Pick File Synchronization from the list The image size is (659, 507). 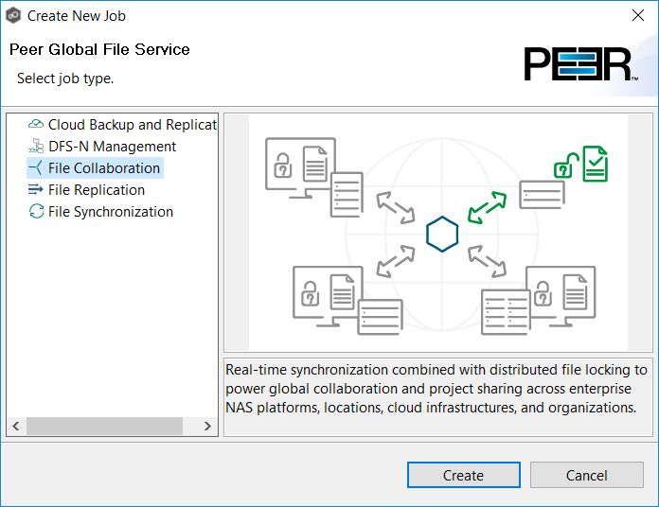pos(111,212)
